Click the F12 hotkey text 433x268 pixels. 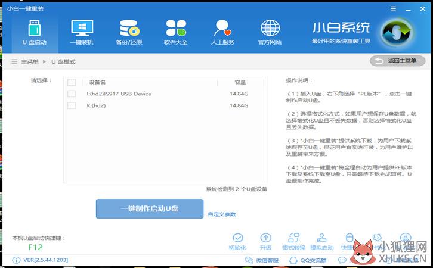tap(36, 247)
